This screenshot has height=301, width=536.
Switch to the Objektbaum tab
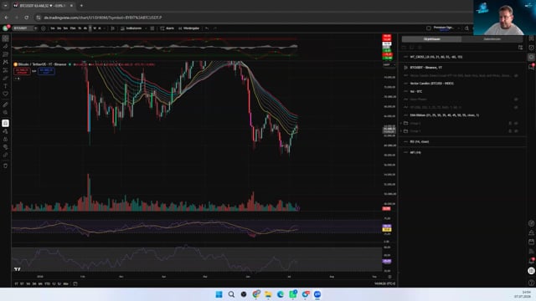coord(432,39)
